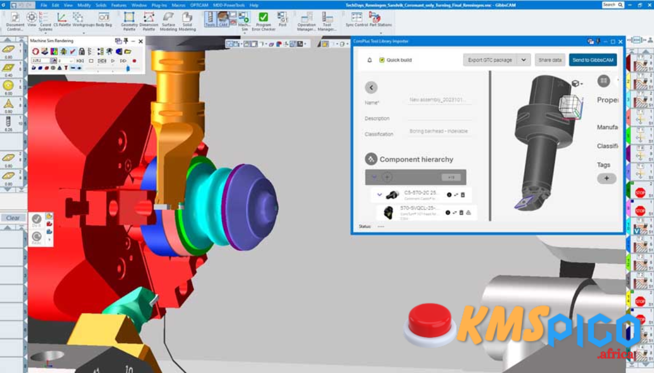Select the tool tile with value 0.40
Image resolution: width=654 pixels, height=373 pixels.
coord(11,69)
